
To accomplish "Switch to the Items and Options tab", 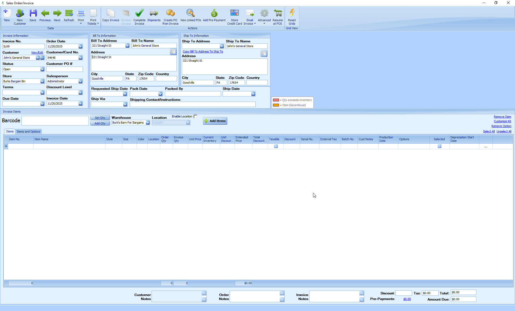I will (x=28, y=131).
